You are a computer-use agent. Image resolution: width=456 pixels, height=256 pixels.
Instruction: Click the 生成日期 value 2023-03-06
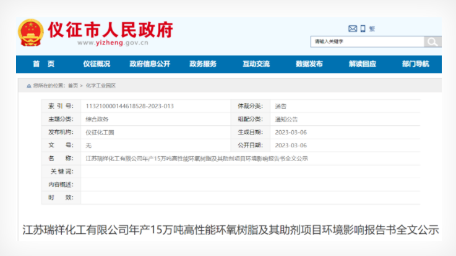click(x=291, y=132)
